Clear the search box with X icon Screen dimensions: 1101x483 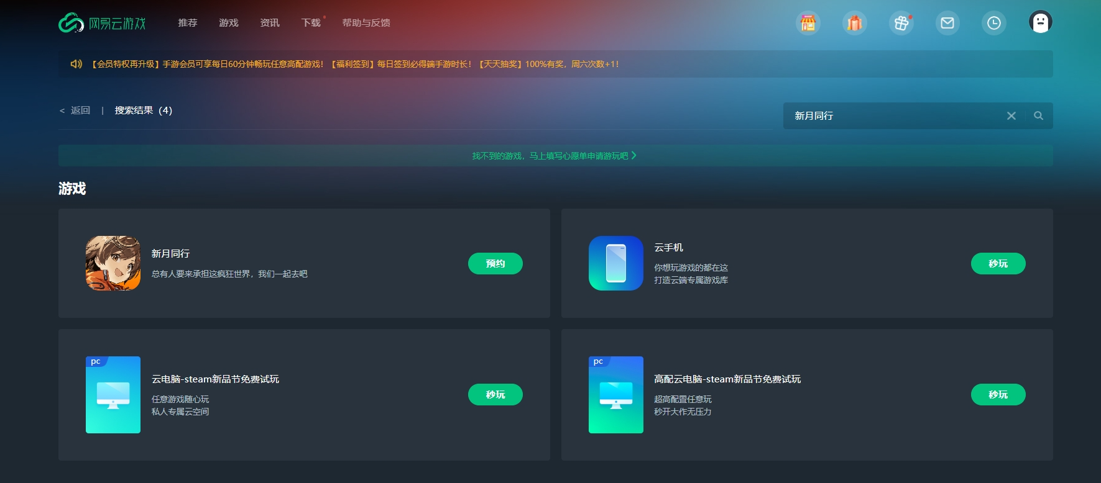click(x=1011, y=115)
